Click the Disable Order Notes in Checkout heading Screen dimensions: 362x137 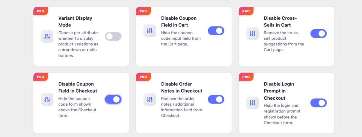[182, 87]
